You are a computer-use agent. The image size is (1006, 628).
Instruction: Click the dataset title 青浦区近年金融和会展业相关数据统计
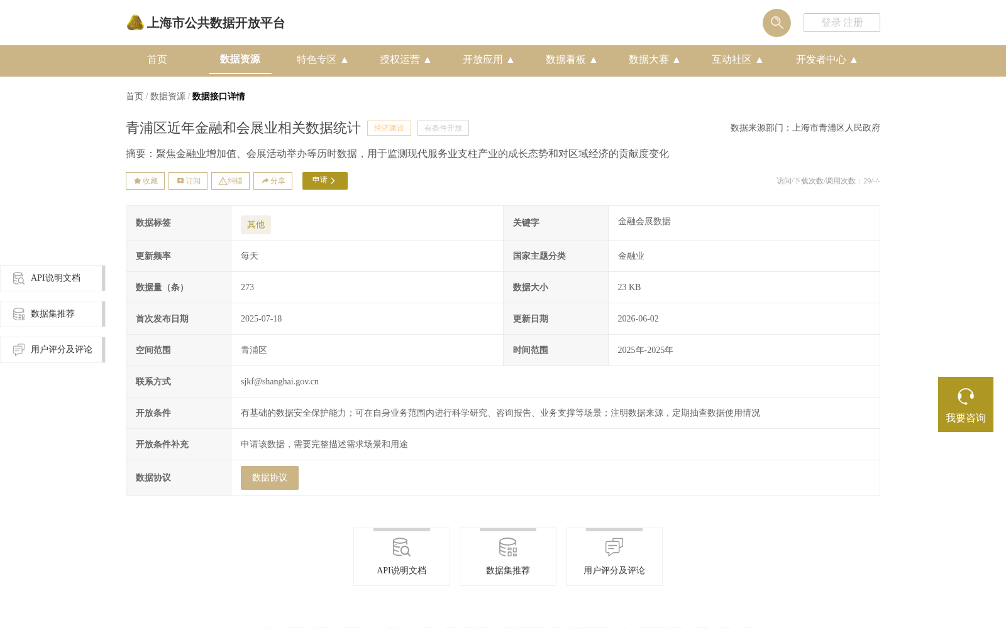coord(243,128)
